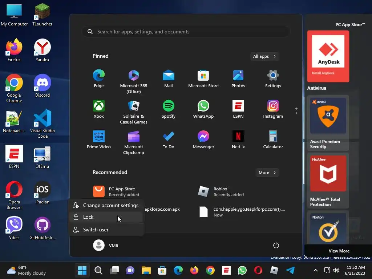Open Calculator pinned app
Viewport: 372px width, 279px height.
(273, 139)
